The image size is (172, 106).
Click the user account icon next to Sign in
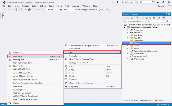click(169, 6)
